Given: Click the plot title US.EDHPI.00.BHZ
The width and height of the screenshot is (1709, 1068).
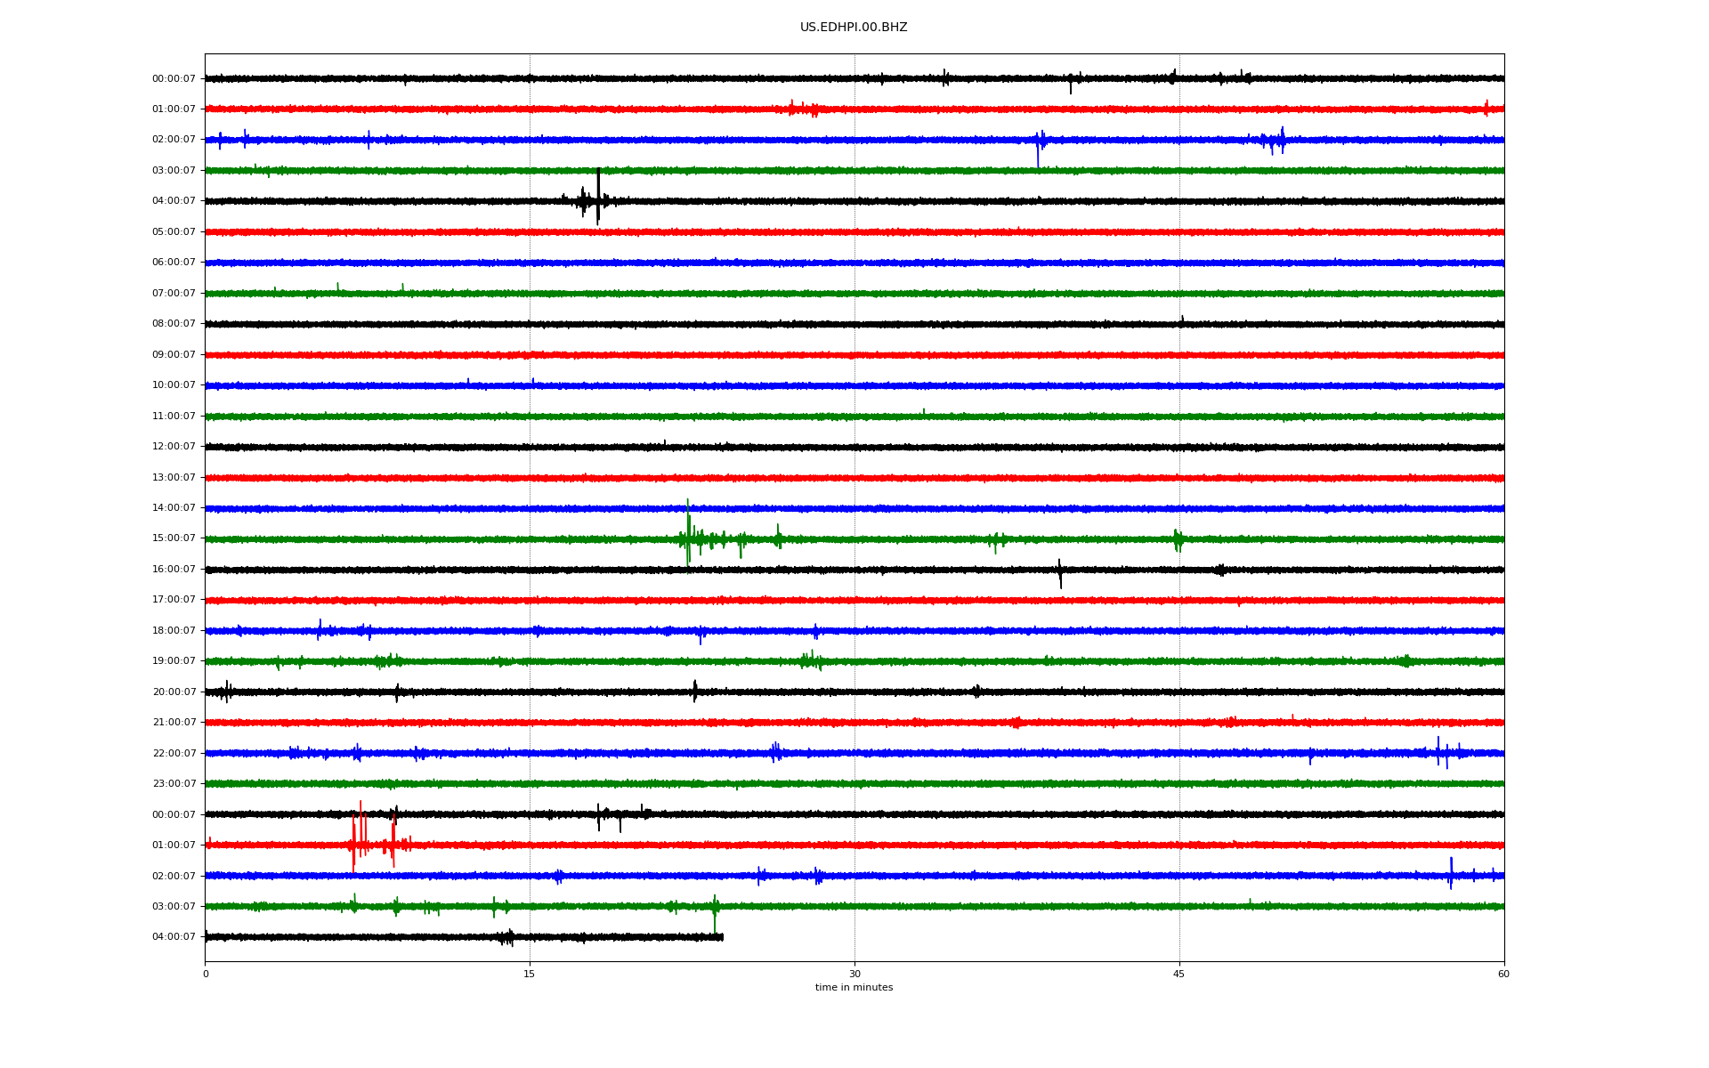Looking at the screenshot, I should pos(854,28).
